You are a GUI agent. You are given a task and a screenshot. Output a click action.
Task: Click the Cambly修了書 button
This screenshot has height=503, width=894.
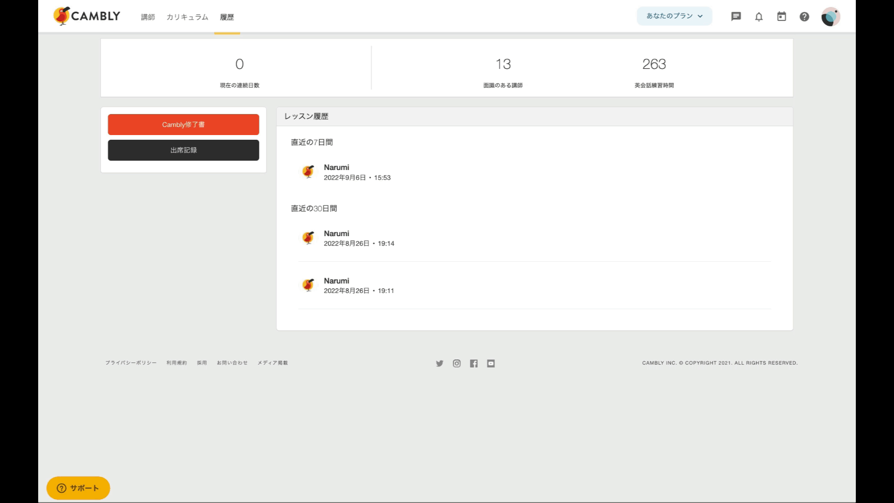pyautogui.click(x=183, y=124)
